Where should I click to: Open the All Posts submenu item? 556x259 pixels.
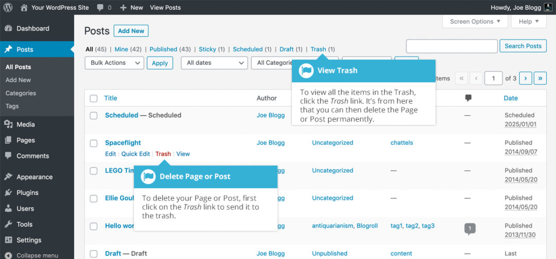point(19,67)
